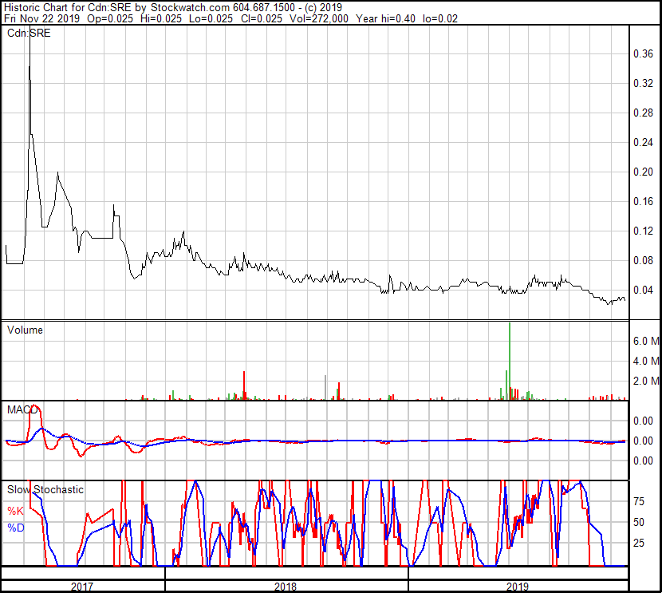662x593 pixels.
Task: Click the 'Volume' panel label
Action: click(x=25, y=330)
